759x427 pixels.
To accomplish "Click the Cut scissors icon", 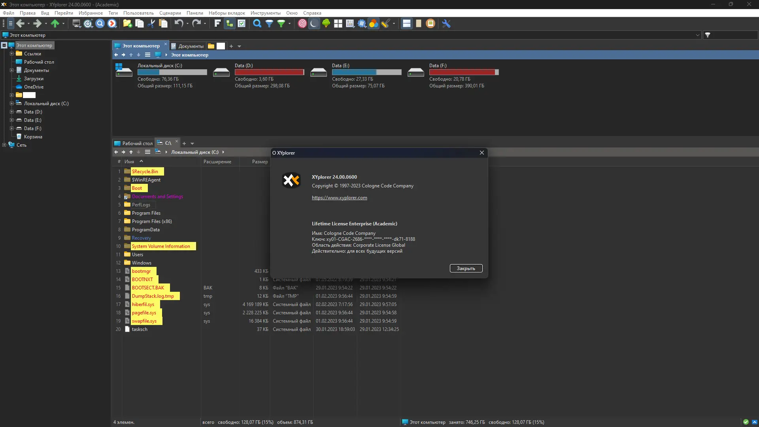I will tap(151, 24).
